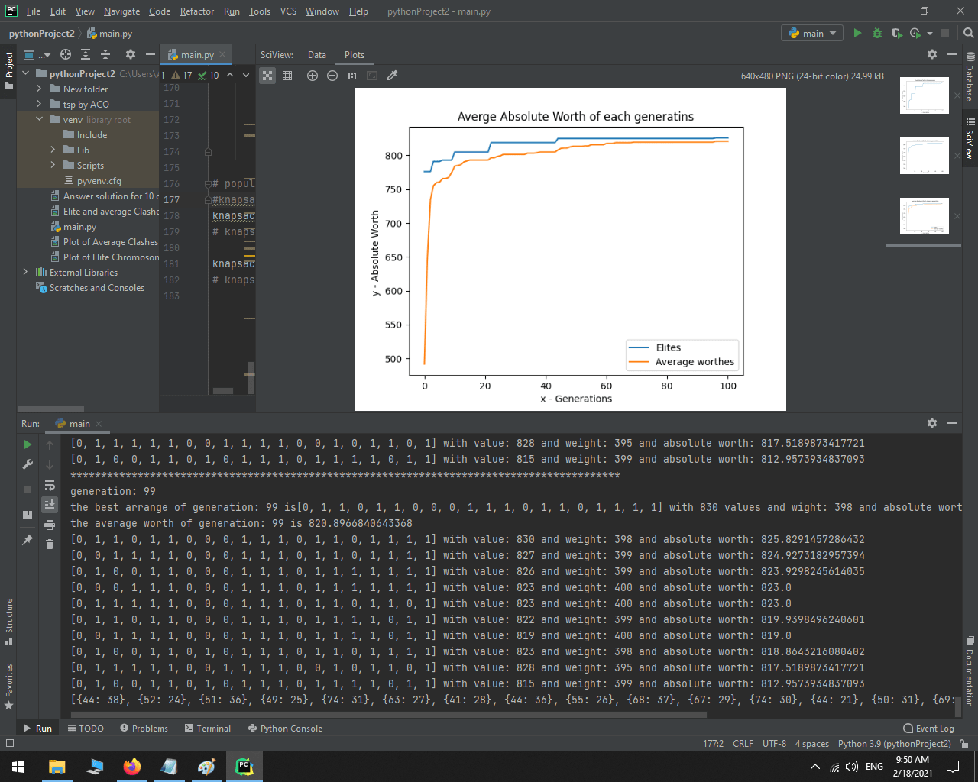Viewport: 978px width, 782px height.
Task: Open the Event Log
Action: pos(928,728)
